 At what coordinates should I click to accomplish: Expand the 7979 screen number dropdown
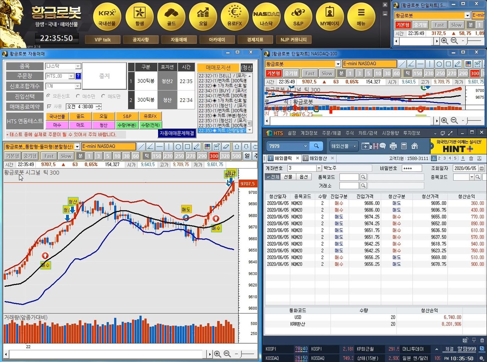pos(305,146)
